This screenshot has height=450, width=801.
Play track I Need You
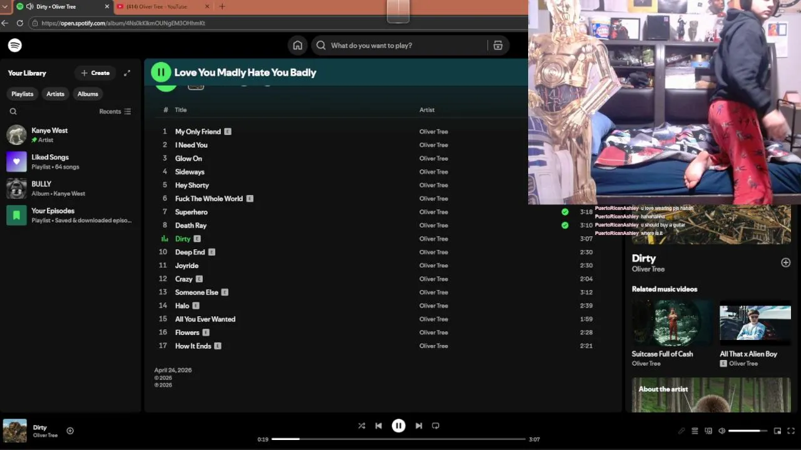click(x=191, y=145)
